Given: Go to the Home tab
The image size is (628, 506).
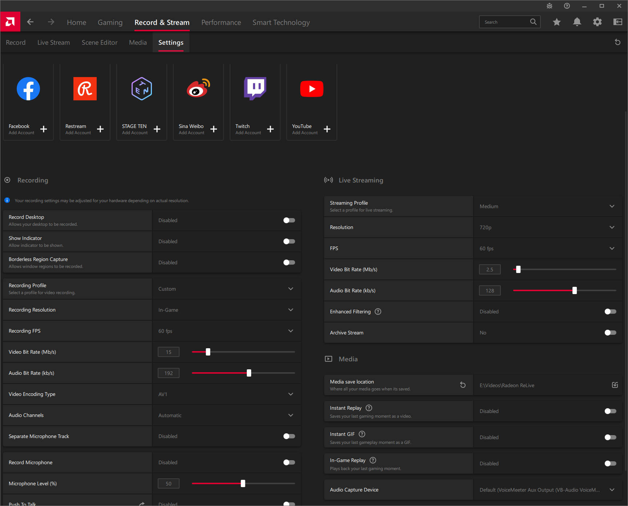Looking at the screenshot, I should click(x=77, y=22).
